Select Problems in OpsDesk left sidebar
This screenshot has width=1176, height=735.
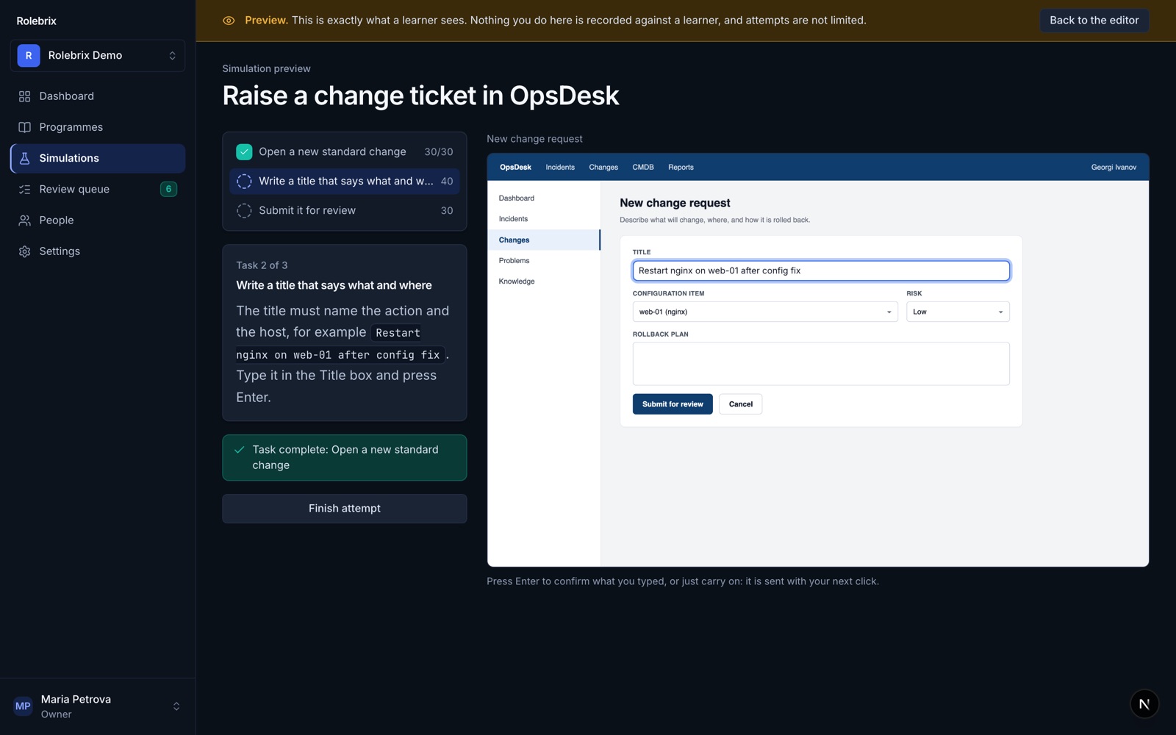[544, 261]
